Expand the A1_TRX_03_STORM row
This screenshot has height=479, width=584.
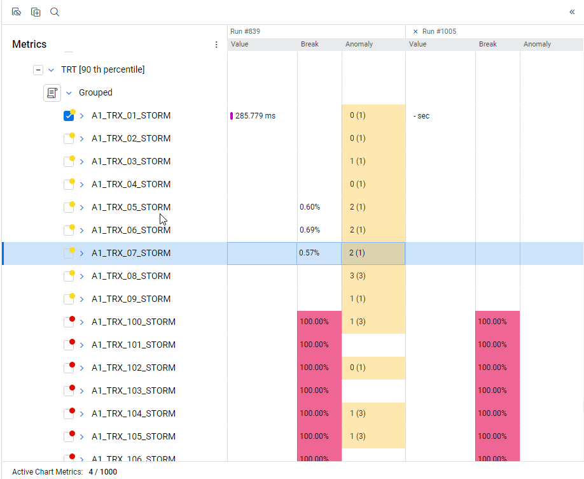(x=81, y=161)
